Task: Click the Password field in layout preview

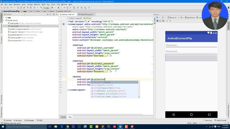Action: click(191, 51)
